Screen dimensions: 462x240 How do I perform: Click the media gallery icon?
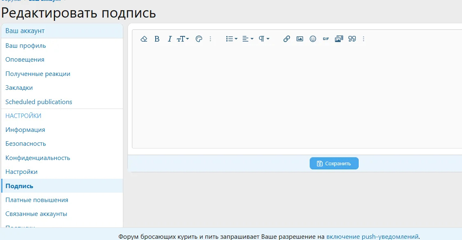point(339,39)
